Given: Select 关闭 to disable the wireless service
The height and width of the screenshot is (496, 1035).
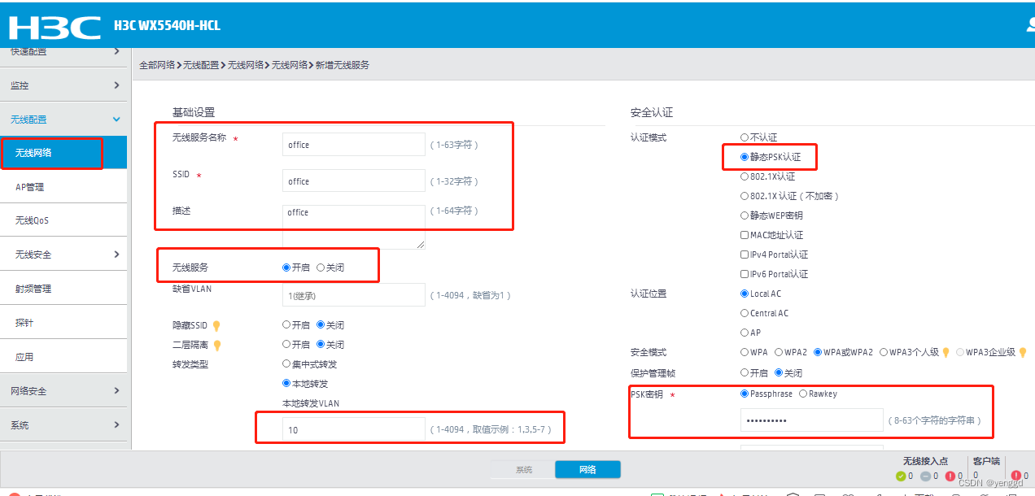Looking at the screenshot, I should pyautogui.click(x=318, y=266).
